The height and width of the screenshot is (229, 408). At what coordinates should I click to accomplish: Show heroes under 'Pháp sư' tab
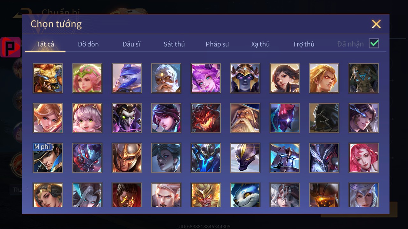click(x=217, y=44)
